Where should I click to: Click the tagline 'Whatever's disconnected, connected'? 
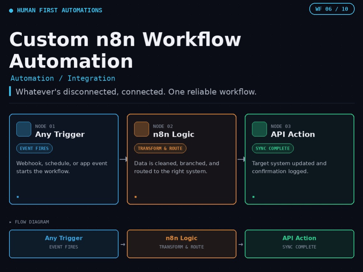[136, 92]
